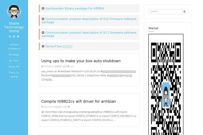
Task: Open My Tools in sidebar menu
Action: click(14, 61)
